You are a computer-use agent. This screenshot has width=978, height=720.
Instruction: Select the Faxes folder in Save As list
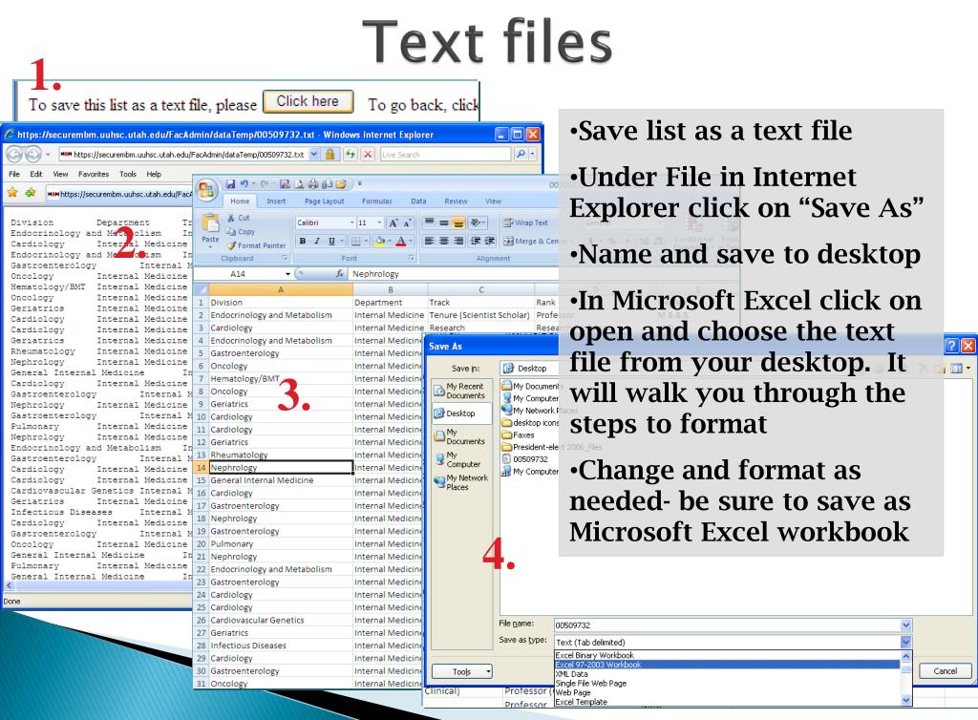(519, 435)
